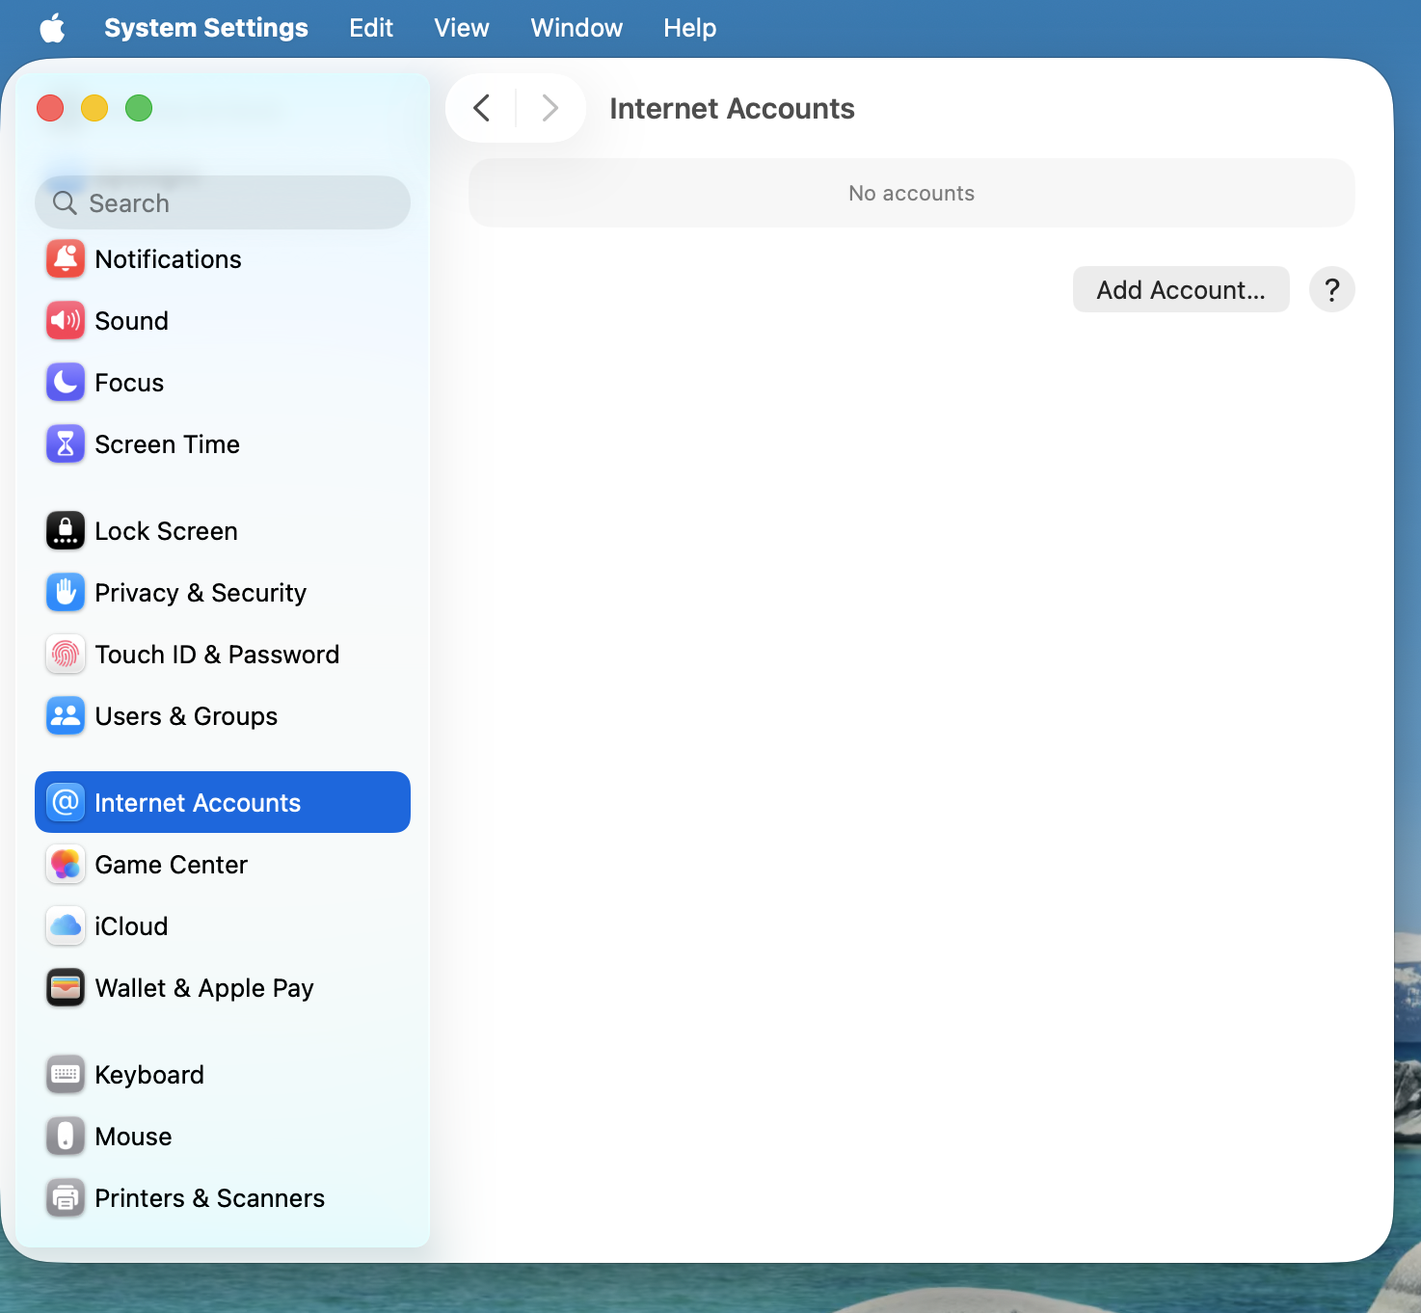Click the Add Account button
The width and height of the screenshot is (1421, 1313).
click(x=1181, y=289)
